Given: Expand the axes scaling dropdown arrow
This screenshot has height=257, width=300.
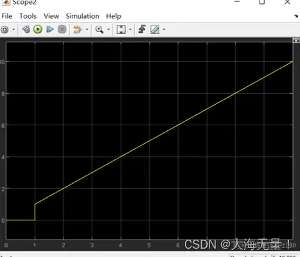Looking at the screenshot, I should point(130,30).
